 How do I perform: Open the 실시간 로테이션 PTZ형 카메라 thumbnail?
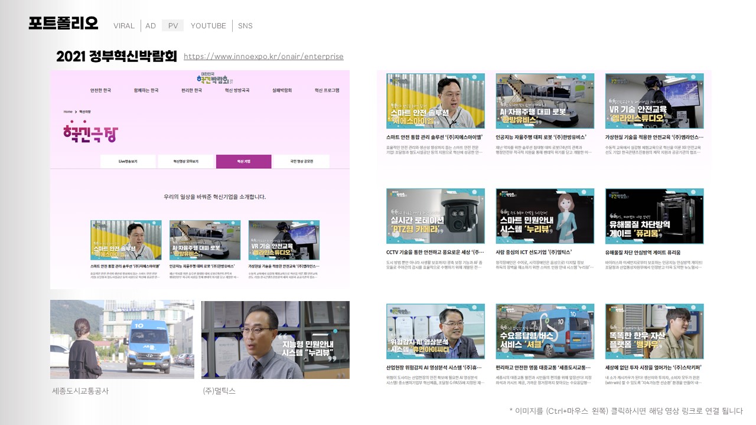point(435,216)
